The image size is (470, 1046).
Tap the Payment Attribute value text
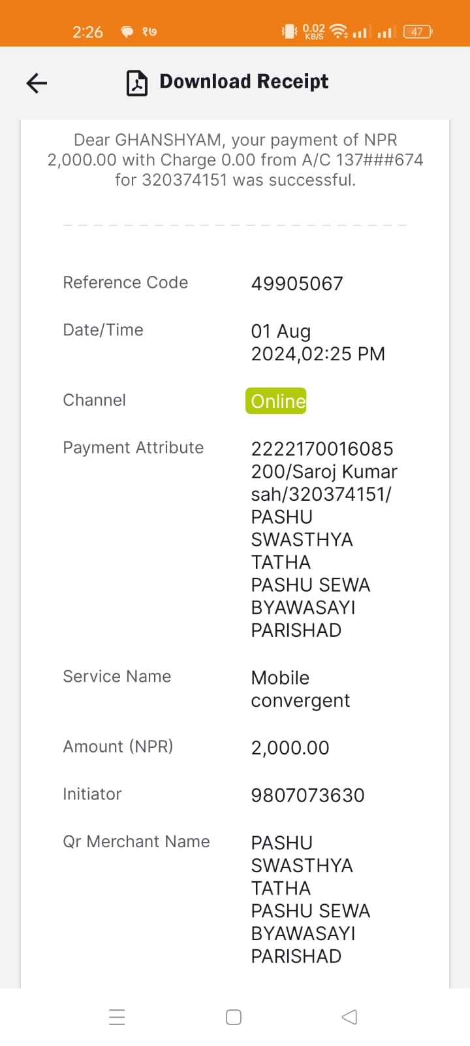click(324, 539)
